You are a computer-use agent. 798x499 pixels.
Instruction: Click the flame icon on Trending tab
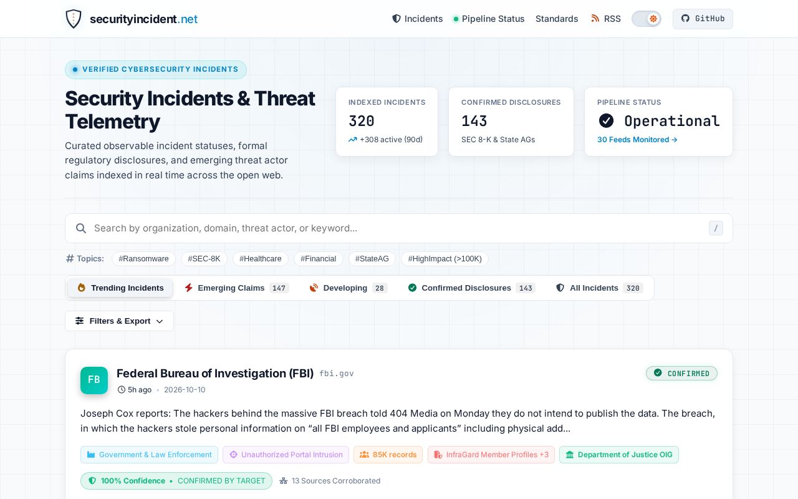(x=81, y=288)
